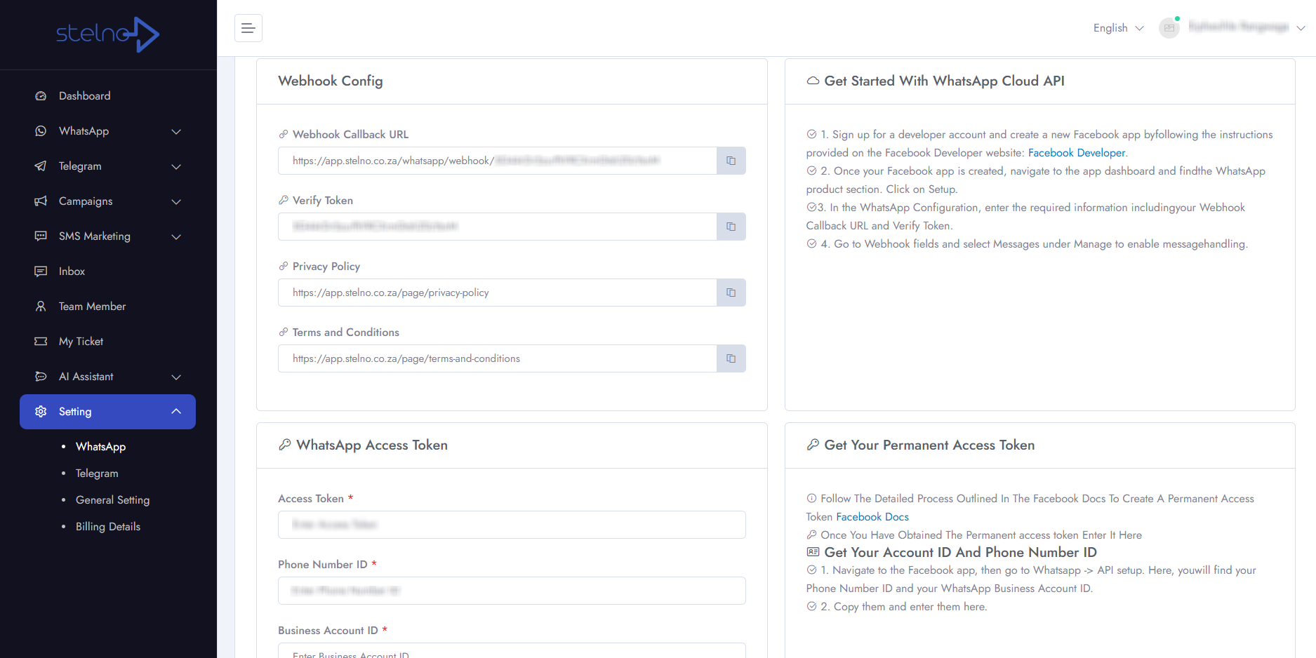Open the Facebook Developer link
This screenshot has width=1316, height=658.
pyautogui.click(x=1076, y=153)
